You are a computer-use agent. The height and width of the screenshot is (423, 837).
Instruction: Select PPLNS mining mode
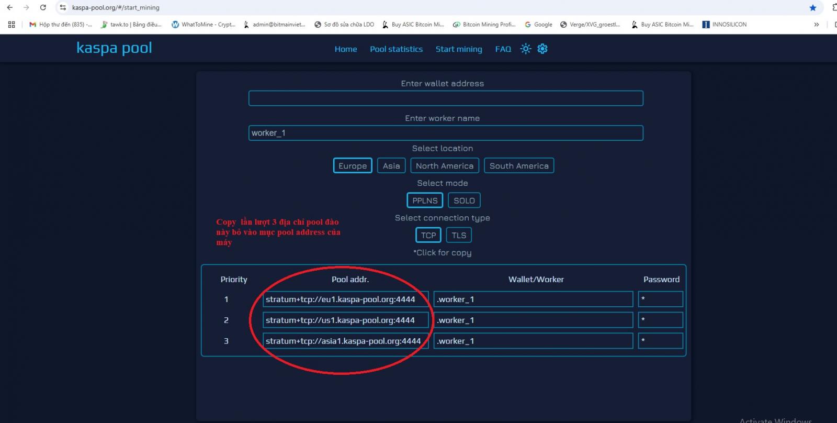point(425,201)
